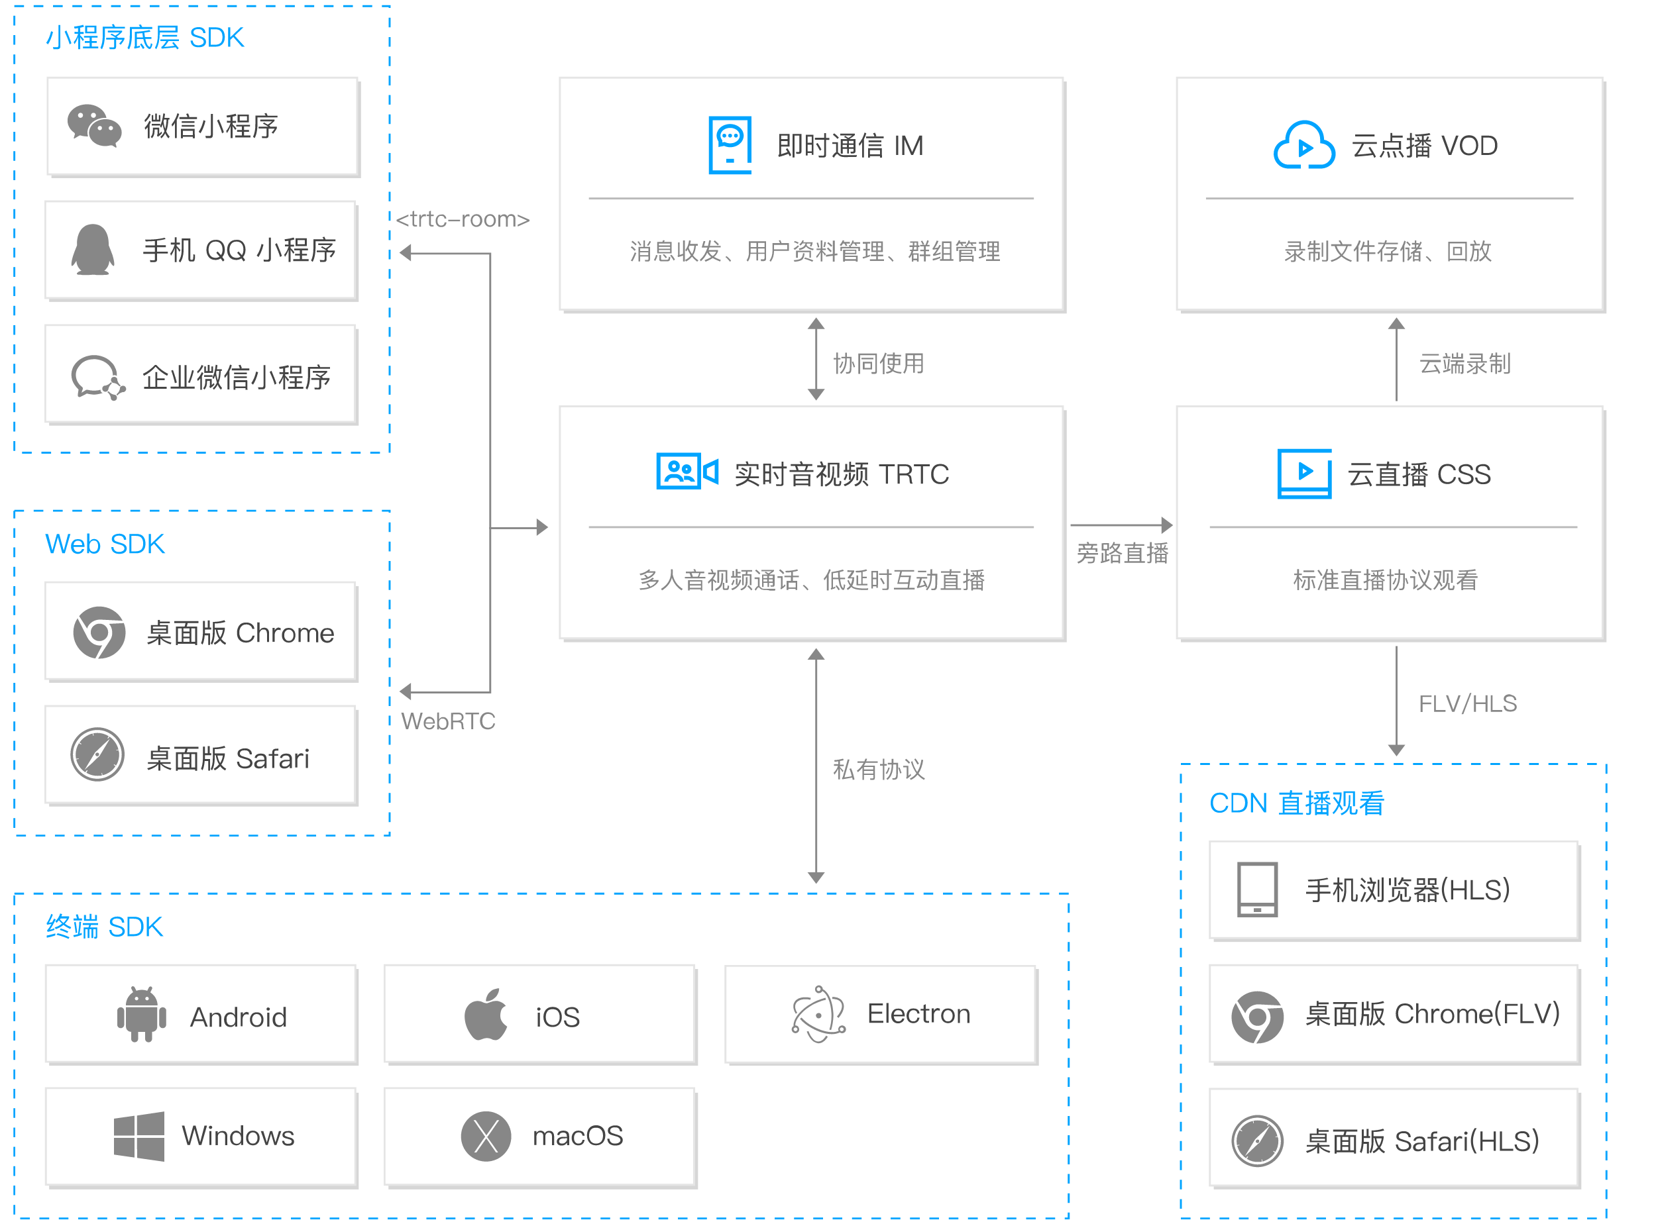Select the 桌面版 Safari label in Web SDK

point(227,758)
